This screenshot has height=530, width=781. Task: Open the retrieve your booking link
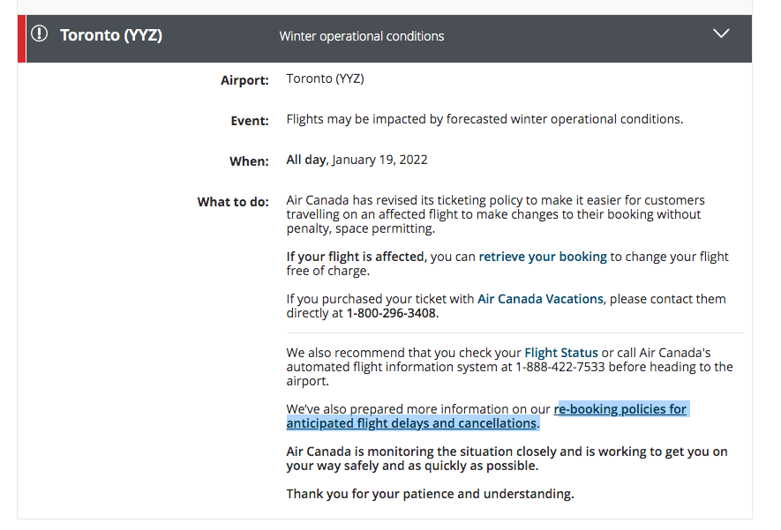pos(543,257)
